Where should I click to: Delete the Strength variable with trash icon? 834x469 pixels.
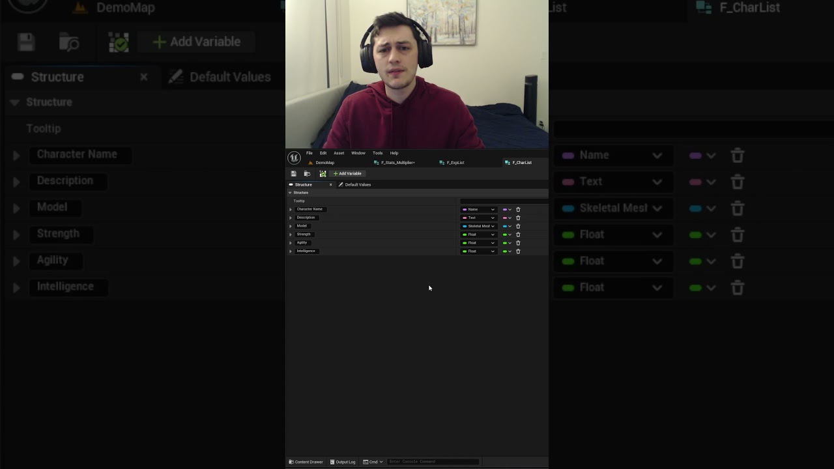tap(518, 234)
